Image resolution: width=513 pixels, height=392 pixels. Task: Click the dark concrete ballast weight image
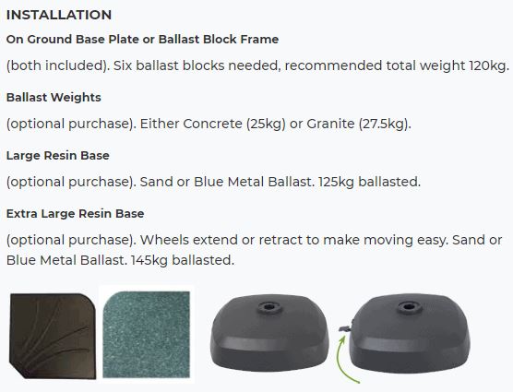coord(53,336)
